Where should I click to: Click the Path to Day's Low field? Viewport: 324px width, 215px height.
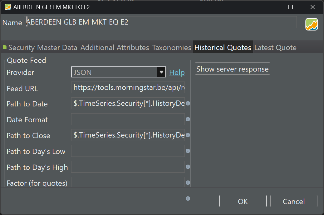tap(128, 151)
